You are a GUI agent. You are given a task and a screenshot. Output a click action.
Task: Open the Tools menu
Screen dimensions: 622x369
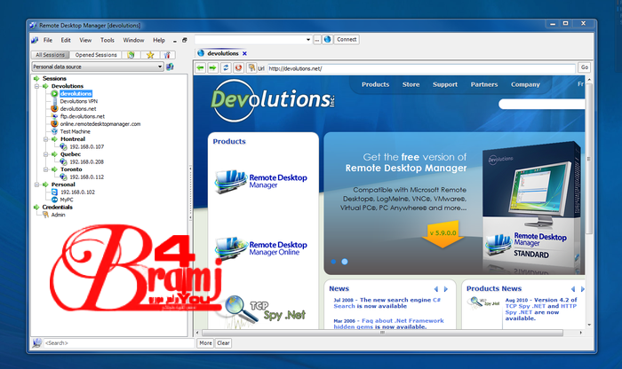(108, 40)
